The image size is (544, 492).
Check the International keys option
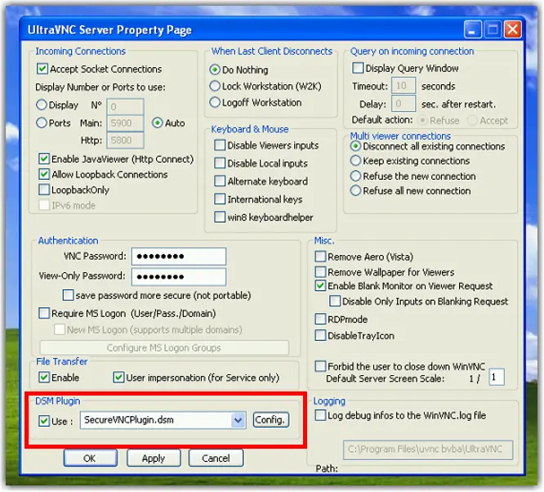tap(220, 199)
